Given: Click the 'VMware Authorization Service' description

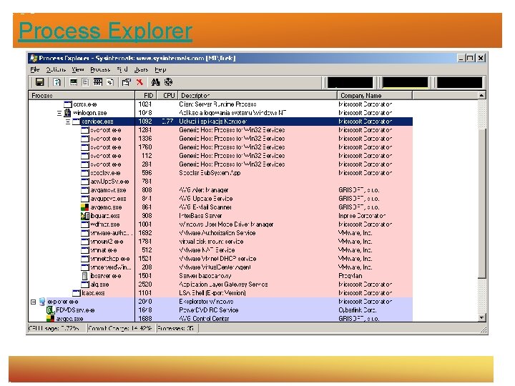Looking at the screenshot, I should coord(217,233).
